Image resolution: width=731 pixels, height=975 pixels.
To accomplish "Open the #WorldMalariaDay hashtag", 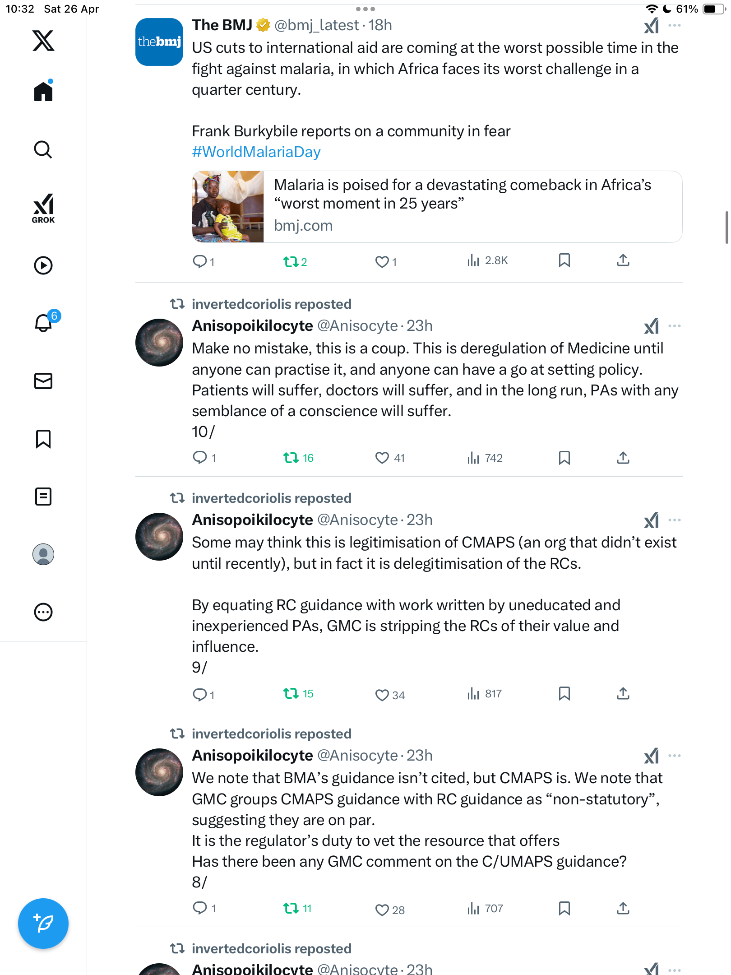I will (256, 152).
